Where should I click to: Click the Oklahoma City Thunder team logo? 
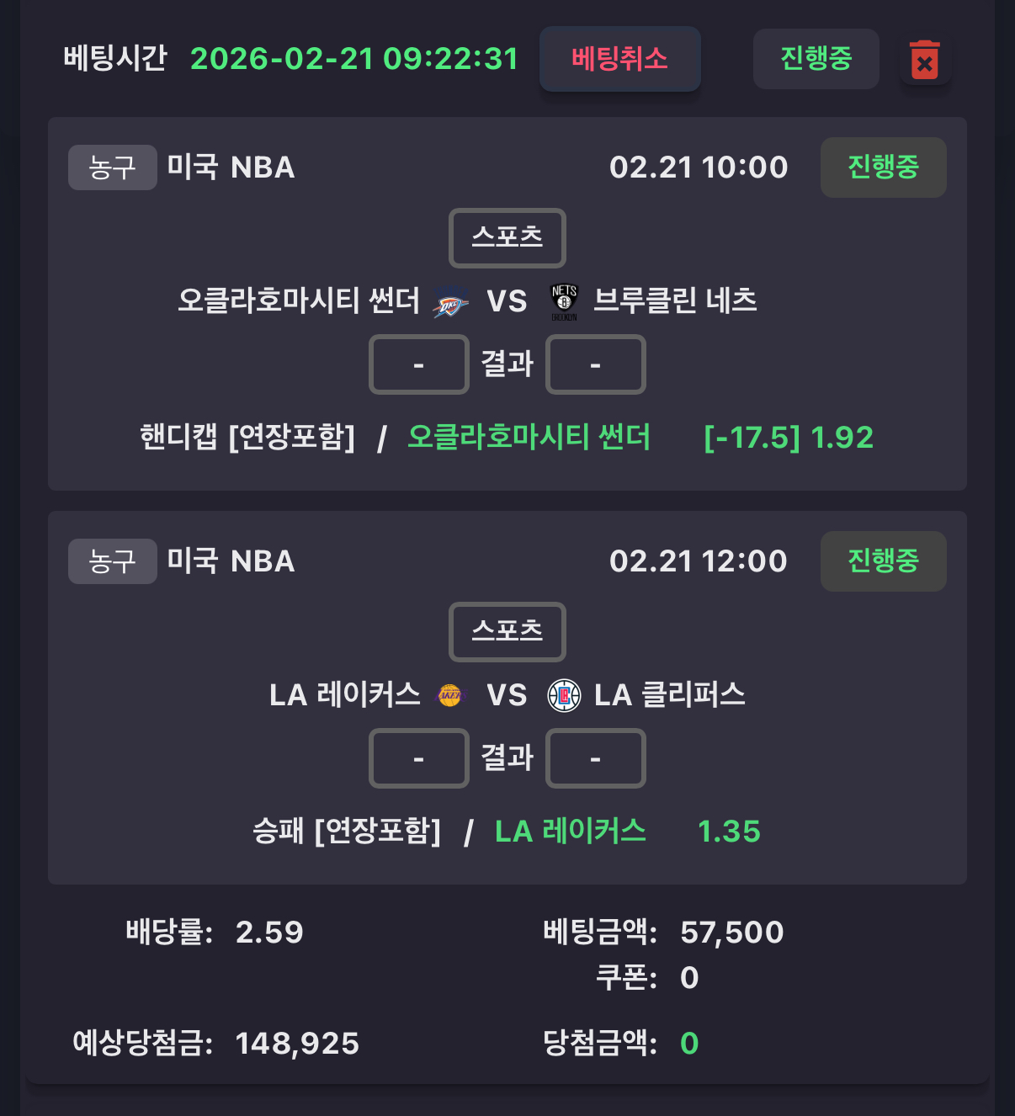click(x=450, y=302)
